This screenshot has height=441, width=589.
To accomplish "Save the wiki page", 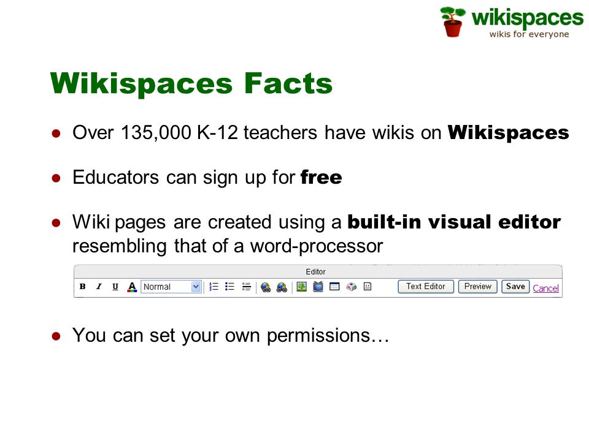I will pos(515,287).
